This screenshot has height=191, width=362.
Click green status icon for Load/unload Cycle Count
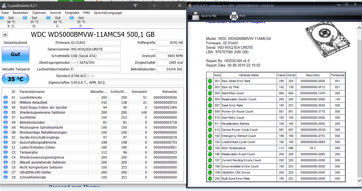point(210,142)
